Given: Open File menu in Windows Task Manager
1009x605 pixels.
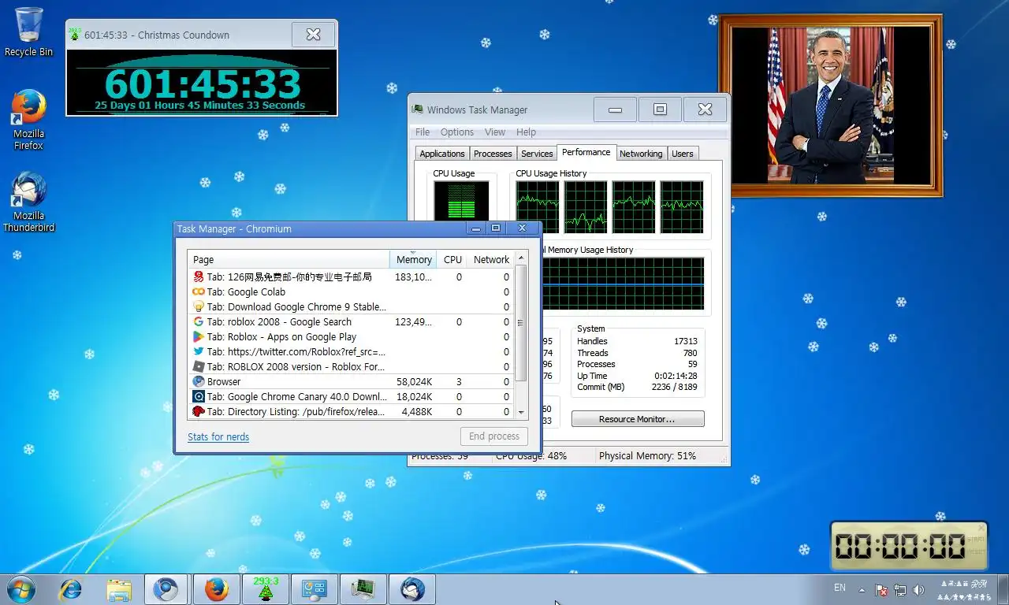Looking at the screenshot, I should pos(423,132).
